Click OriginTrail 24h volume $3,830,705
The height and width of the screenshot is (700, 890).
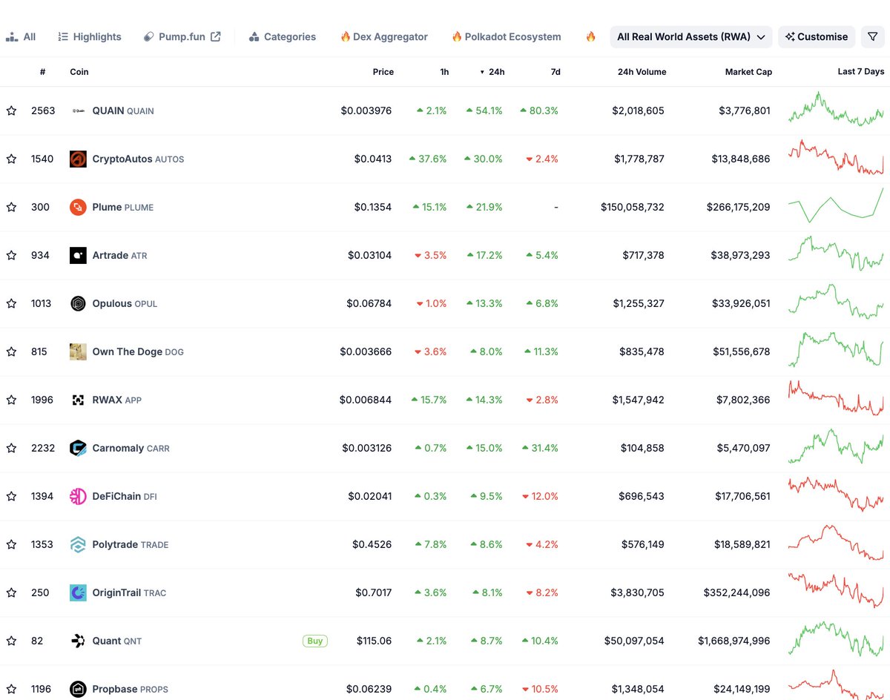pyautogui.click(x=639, y=592)
